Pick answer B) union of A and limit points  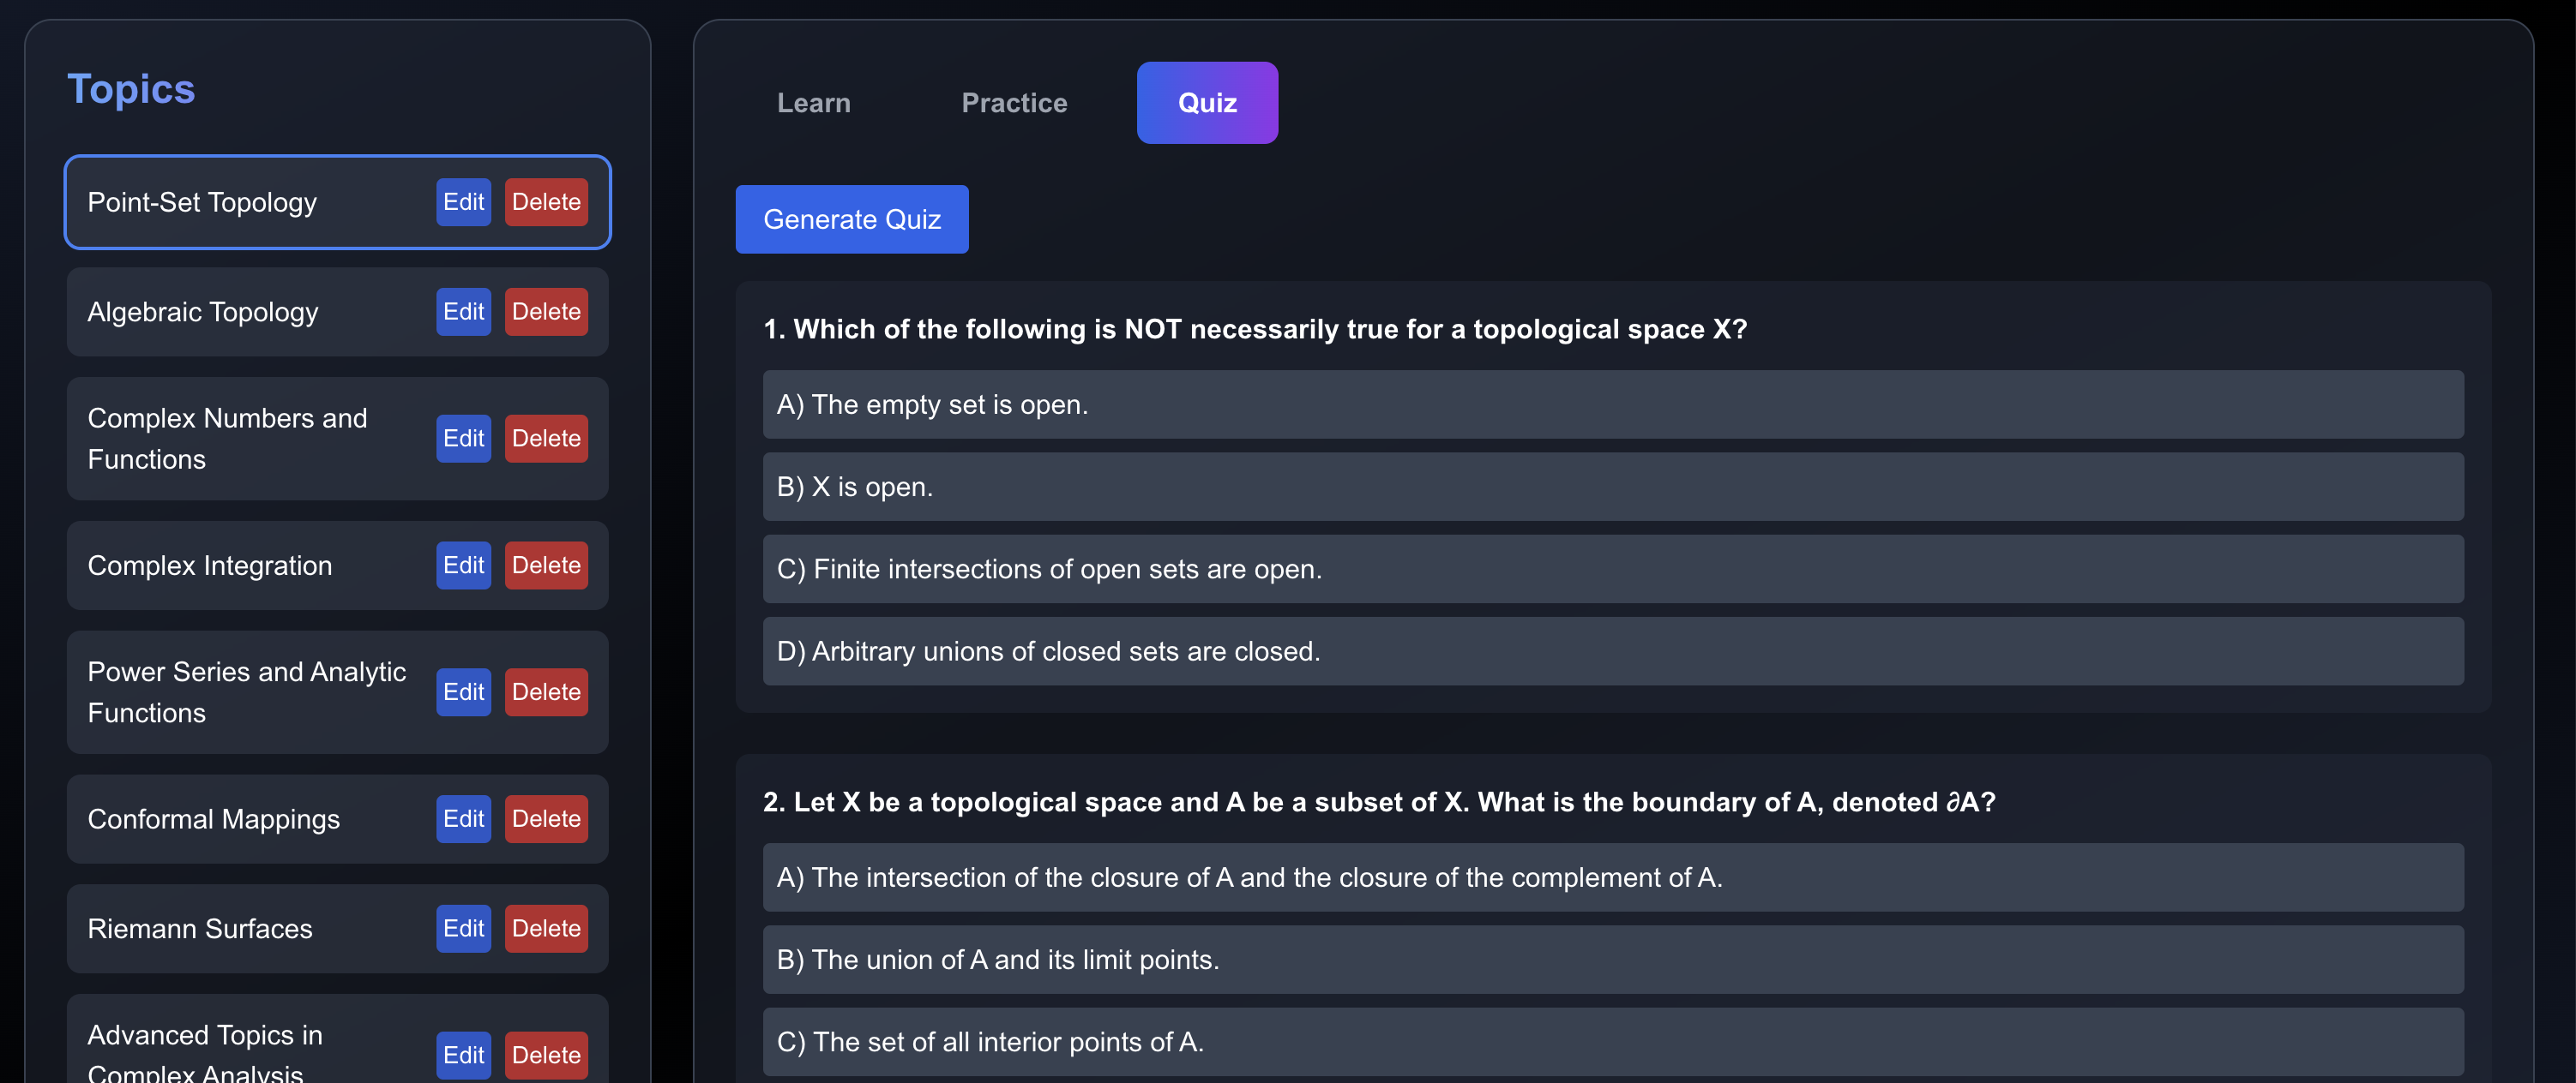click(x=1613, y=960)
